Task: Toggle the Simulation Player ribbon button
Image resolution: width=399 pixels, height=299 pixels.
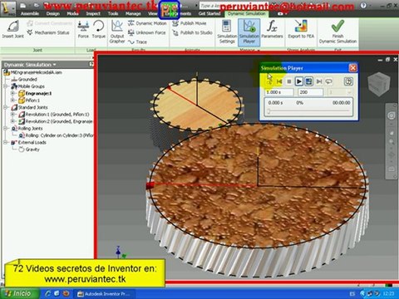Action: tap(249, 32)
